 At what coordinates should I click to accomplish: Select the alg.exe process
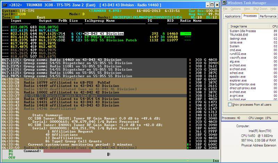pyautogui.click(x=253, y=62)
